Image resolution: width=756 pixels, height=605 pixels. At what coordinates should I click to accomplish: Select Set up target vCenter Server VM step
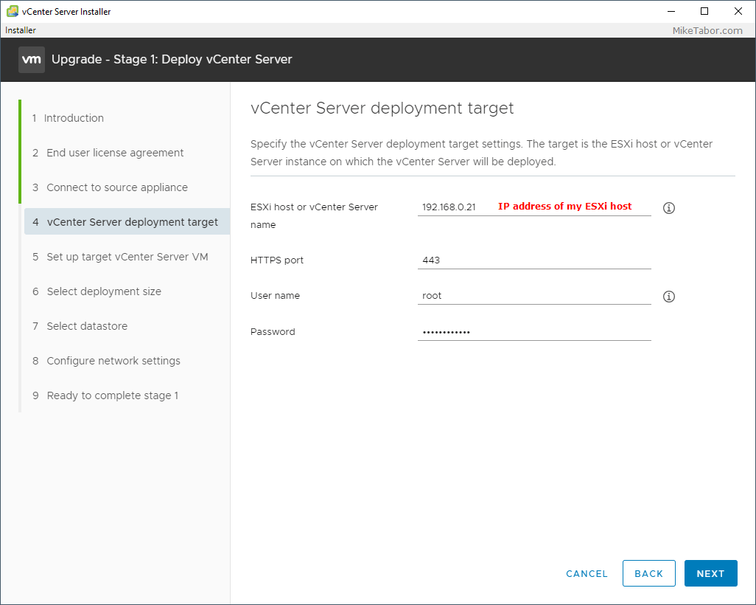pyautogui.click(x=121, y=257)
